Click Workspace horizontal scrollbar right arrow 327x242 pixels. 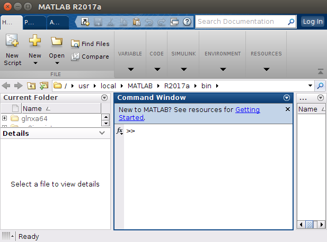click(x=322, y=225)
